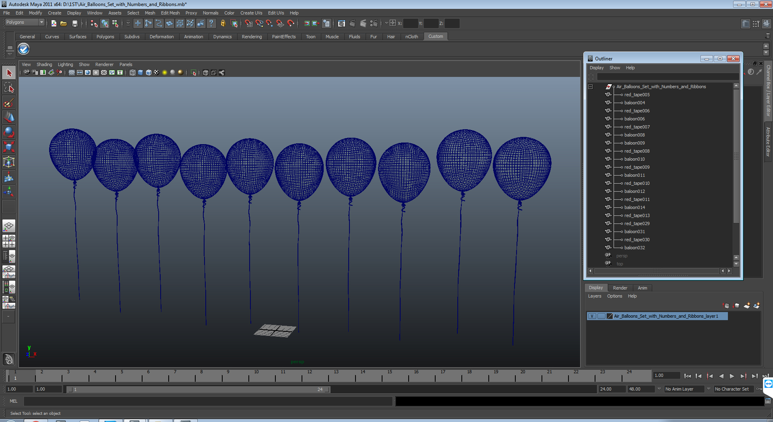Step forward one key
Viewport: 773px width, 422px height.
pyautogui.click(x=743, y=376)
